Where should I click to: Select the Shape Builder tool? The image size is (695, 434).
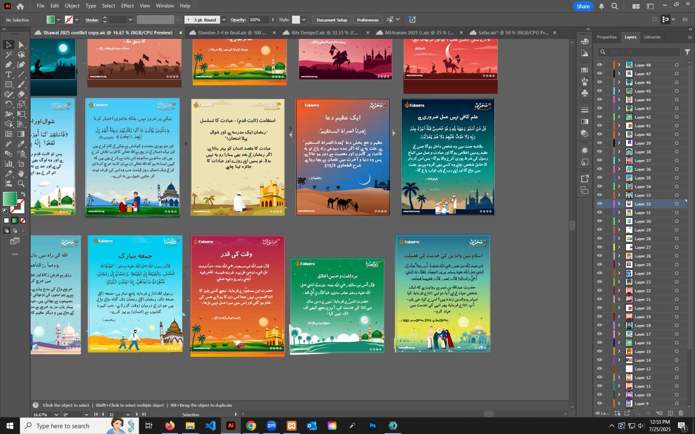tap(8, 124)
